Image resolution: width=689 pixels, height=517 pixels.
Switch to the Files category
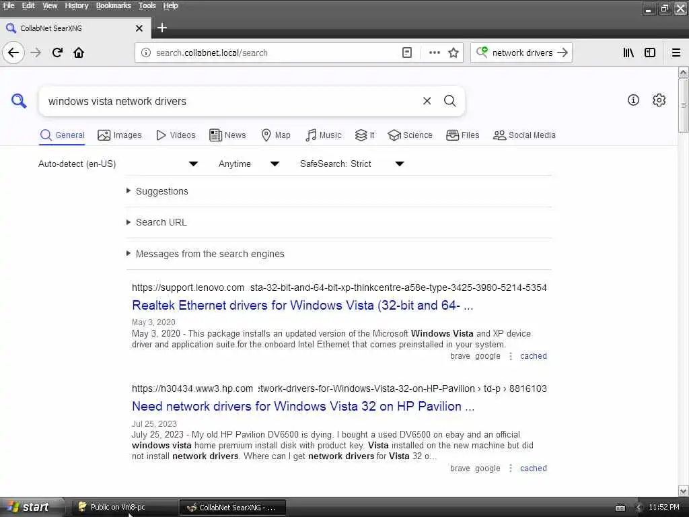pos(463,135)
